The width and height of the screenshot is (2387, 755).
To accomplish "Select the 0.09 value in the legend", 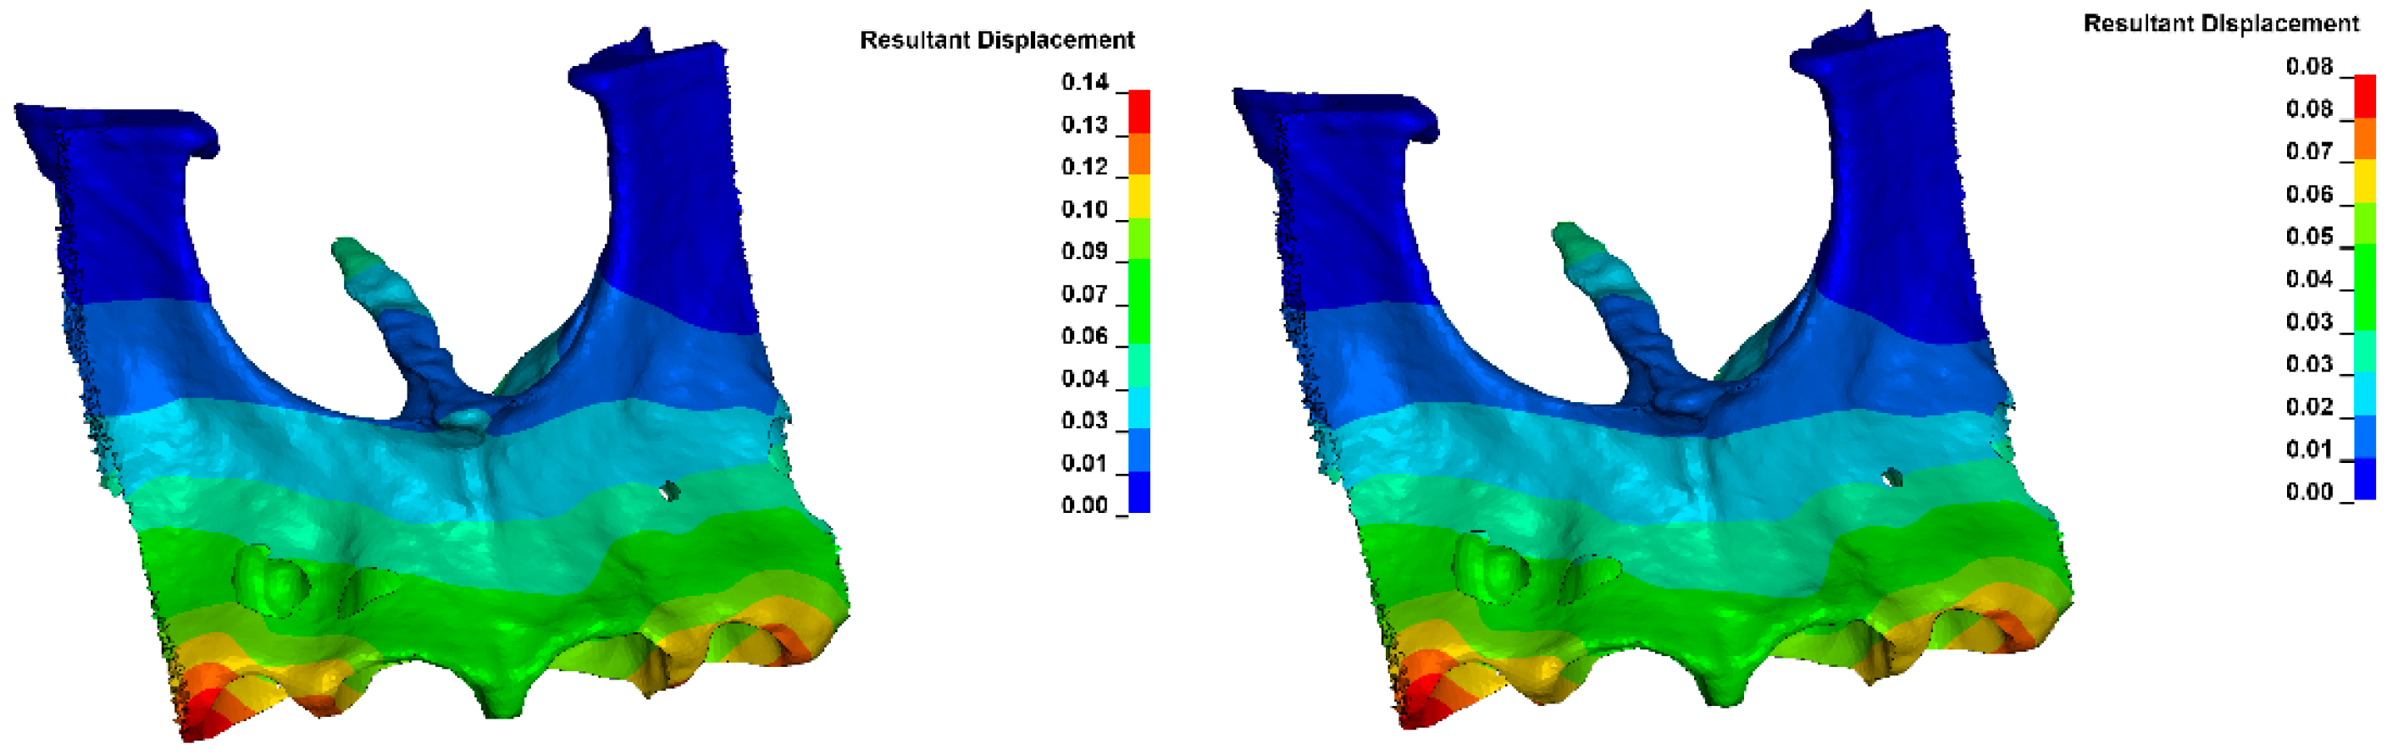I will pos(1085,252).
